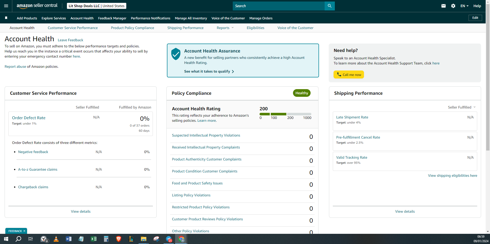Viewport: 490px width, 244px height.
Task: Open Product Authenticity Customer Complaints
Action: [207, 159]
